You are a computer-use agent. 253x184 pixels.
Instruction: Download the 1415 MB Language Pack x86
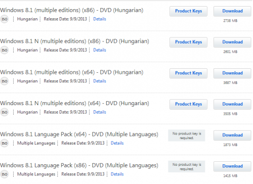pos(232,166)
